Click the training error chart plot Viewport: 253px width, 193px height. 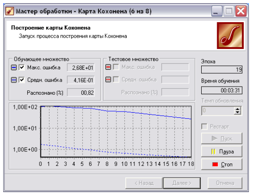pyautogui.click(x=116, y=131)
